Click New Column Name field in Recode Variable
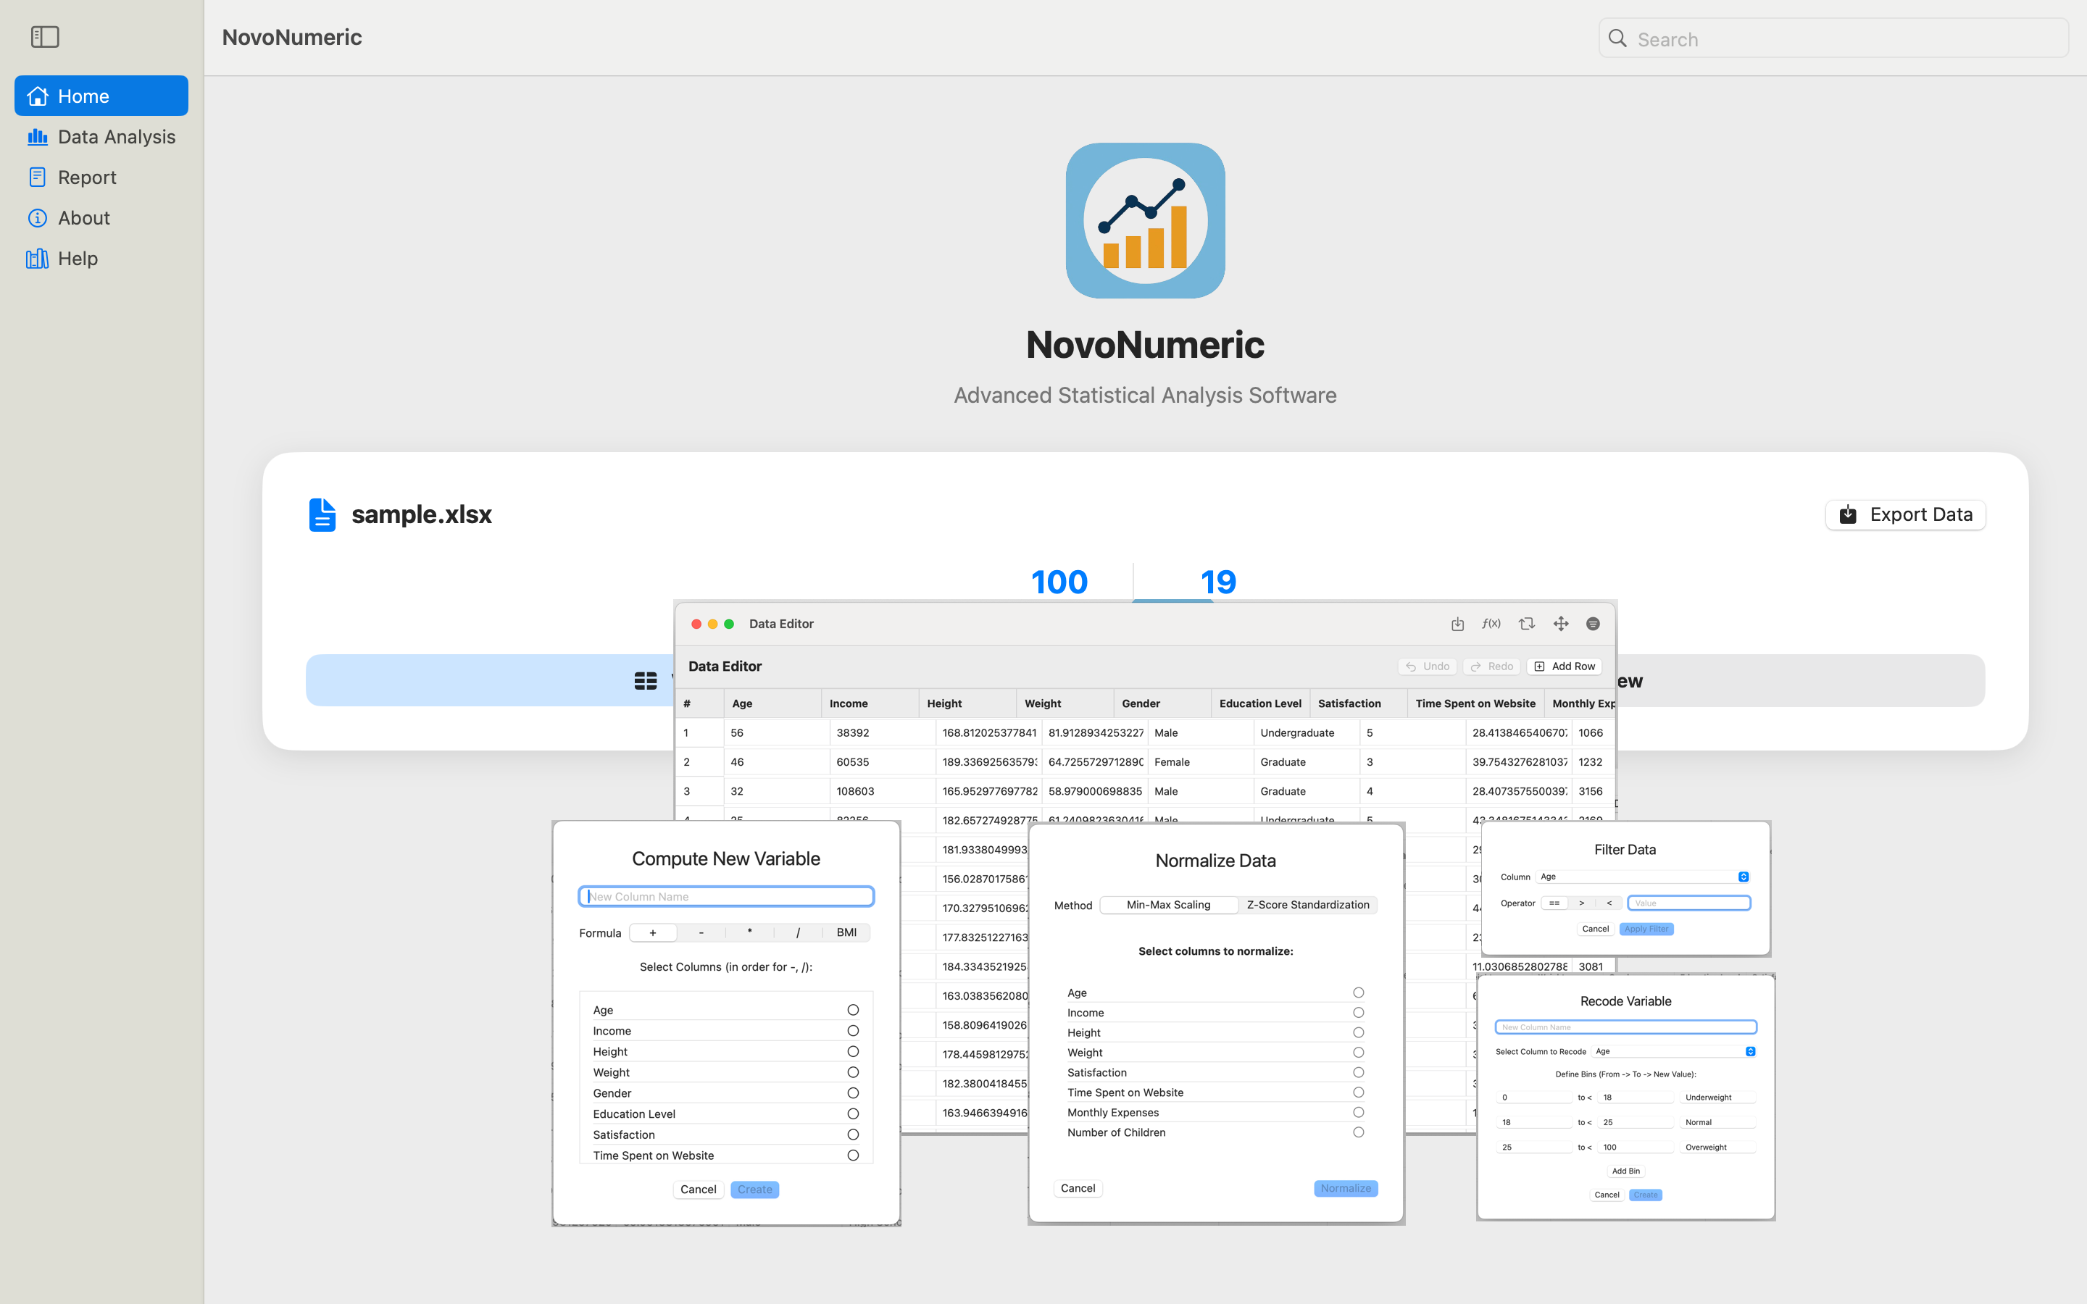This screenshot has width=2087, height=1304. 1625,1027
